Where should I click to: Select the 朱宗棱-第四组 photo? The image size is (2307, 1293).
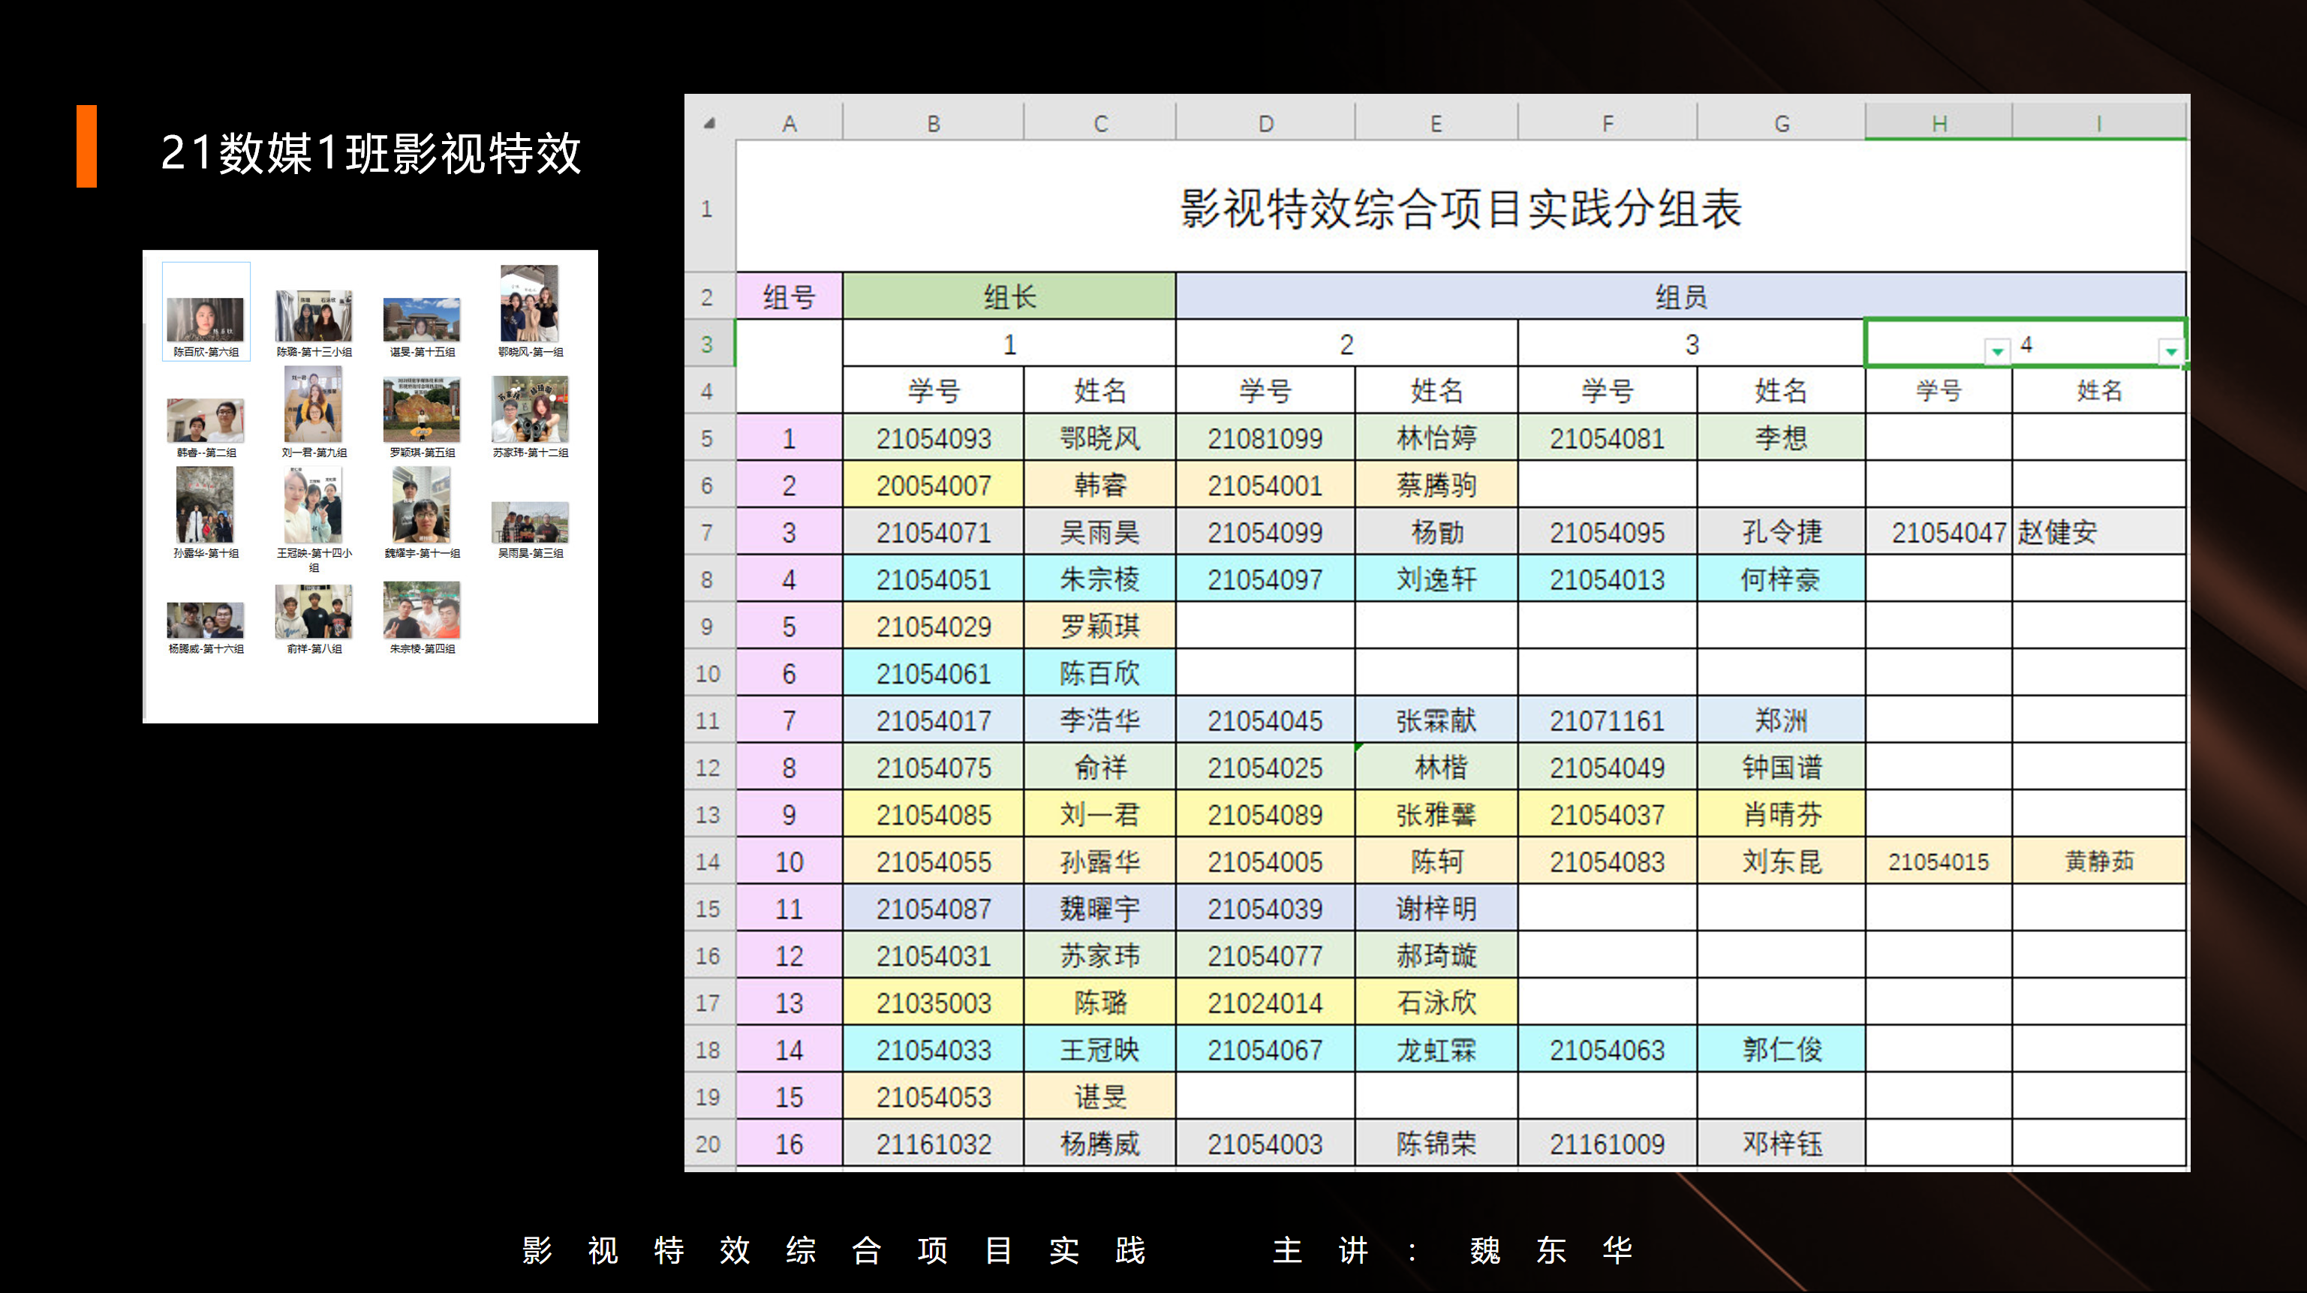[x=422, y=611]
